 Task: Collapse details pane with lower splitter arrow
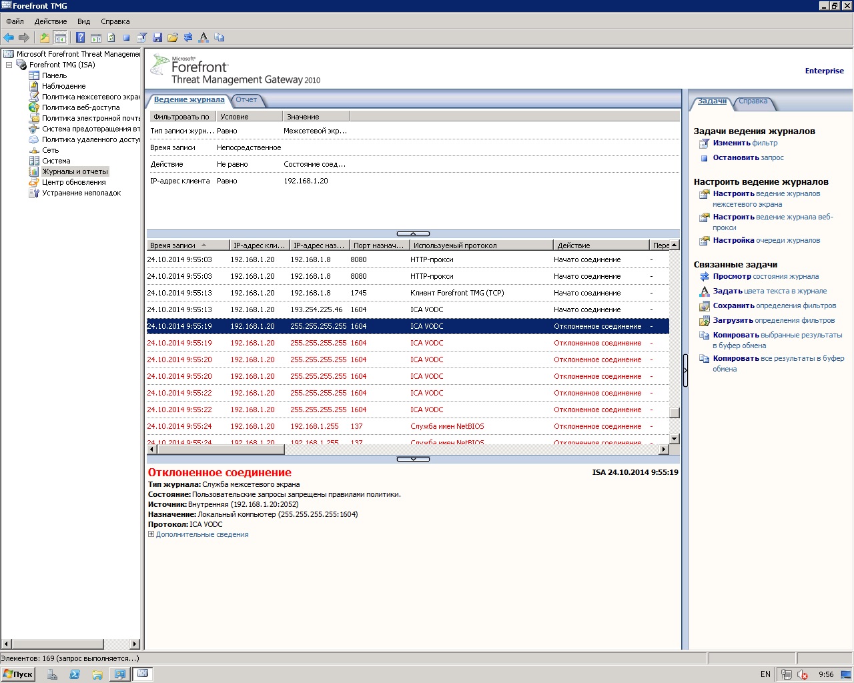413,459
